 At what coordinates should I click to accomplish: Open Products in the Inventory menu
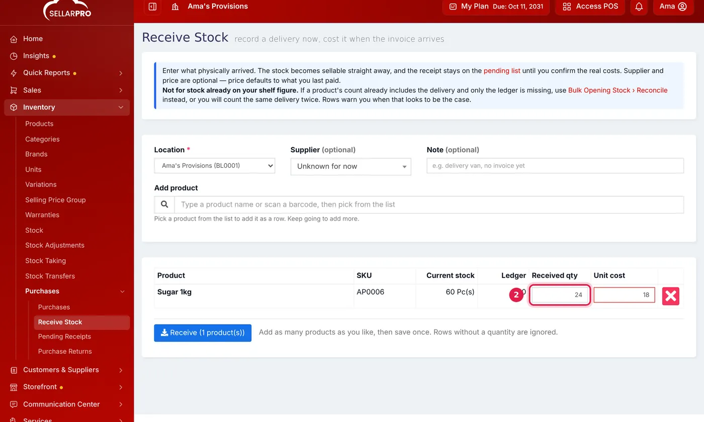(x=39, y=124)
